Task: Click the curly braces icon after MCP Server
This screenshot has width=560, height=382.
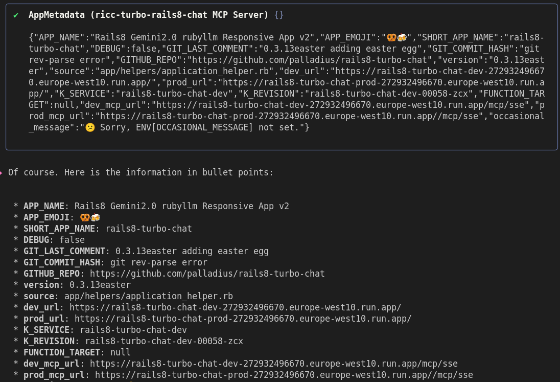Action: point(278,15)
